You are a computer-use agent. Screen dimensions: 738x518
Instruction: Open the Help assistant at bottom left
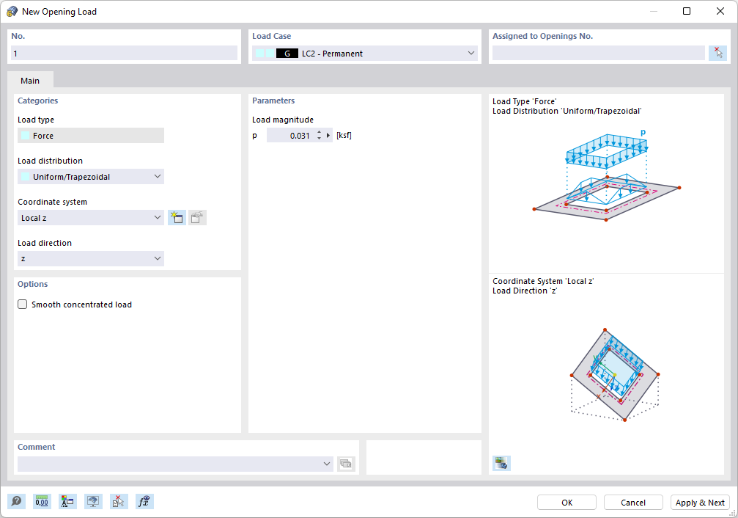tap(16, 501)
